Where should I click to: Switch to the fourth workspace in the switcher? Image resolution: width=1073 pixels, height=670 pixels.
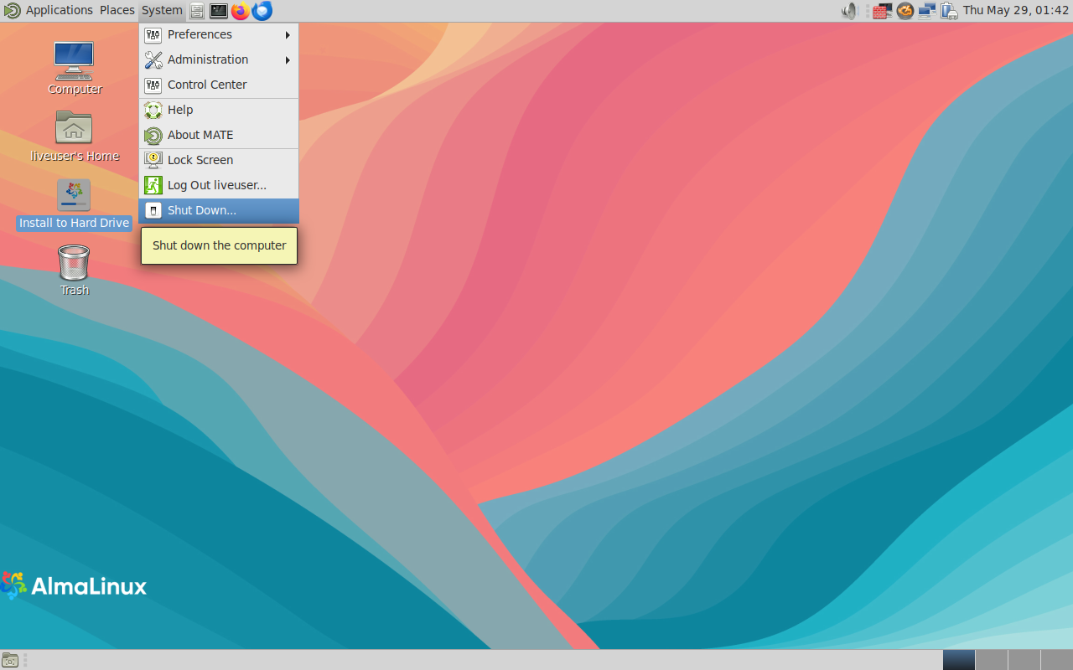1057,660
